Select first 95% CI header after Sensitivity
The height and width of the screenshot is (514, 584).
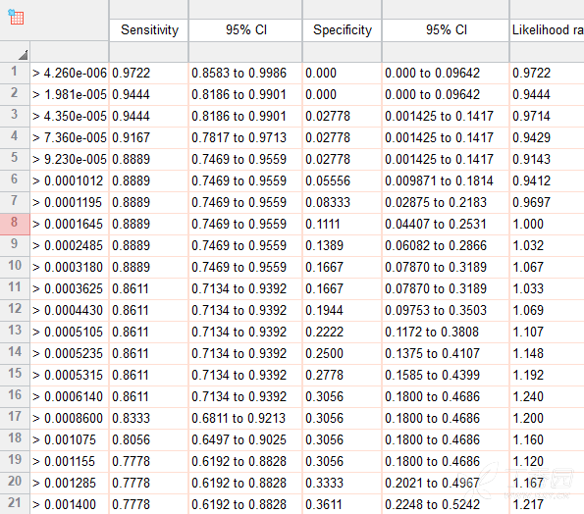(245, 30)
